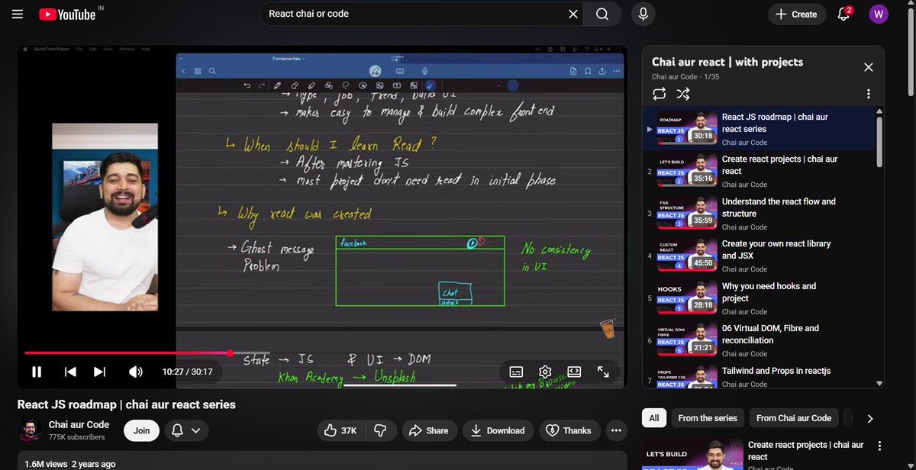Click the '1.6M views 2 years ago' description line

70,464
